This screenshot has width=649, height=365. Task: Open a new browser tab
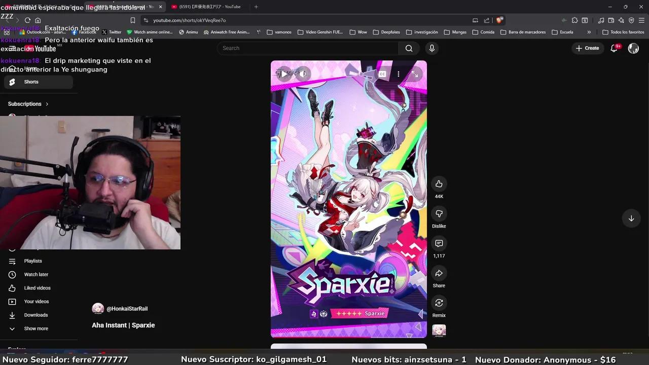click(256, 7)
